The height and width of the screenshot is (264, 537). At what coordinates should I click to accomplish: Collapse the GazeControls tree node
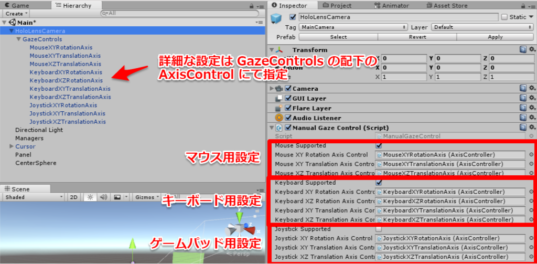(19, 39)
